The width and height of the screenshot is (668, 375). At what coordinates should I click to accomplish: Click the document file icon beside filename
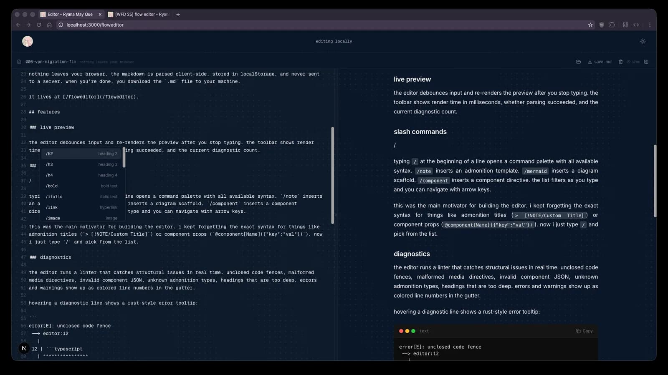(19, 62)
